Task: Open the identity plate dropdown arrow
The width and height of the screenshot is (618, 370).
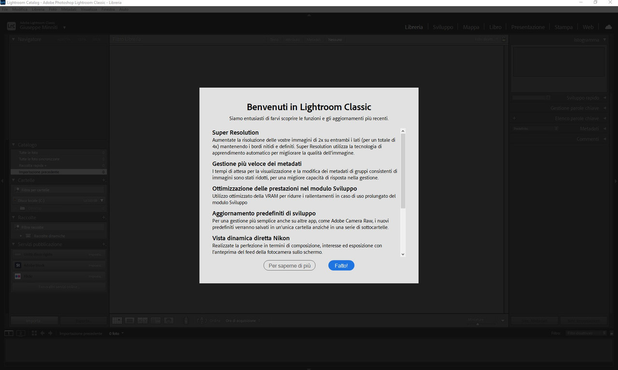Action: (x=64, y=27)
